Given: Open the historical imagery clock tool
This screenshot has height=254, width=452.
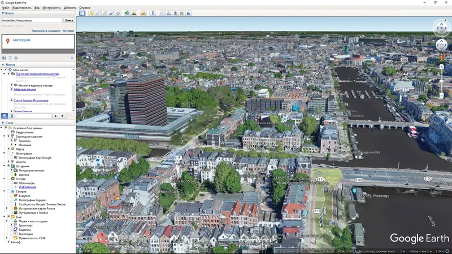Looking at the screenshot, I should point(127,13).
